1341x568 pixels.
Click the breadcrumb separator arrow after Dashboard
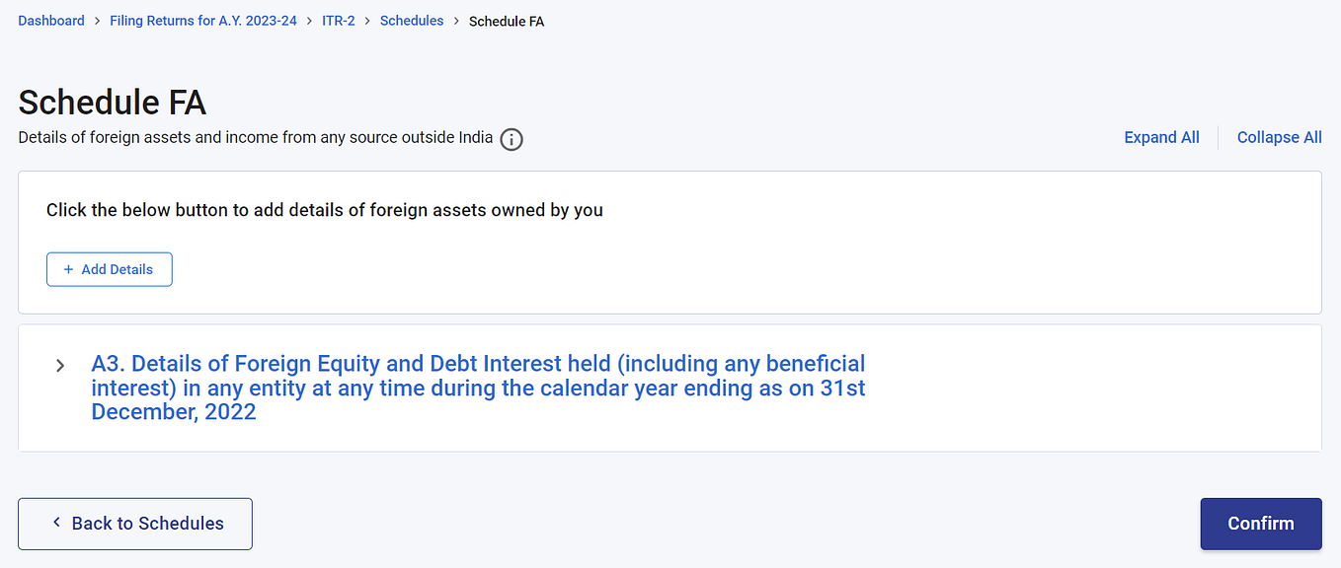[97, 21]
